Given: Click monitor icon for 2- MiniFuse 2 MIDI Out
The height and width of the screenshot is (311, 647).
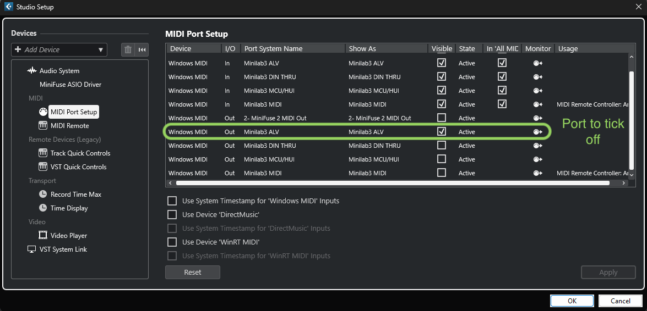Looking at the screenshot, I should point(537,118).
